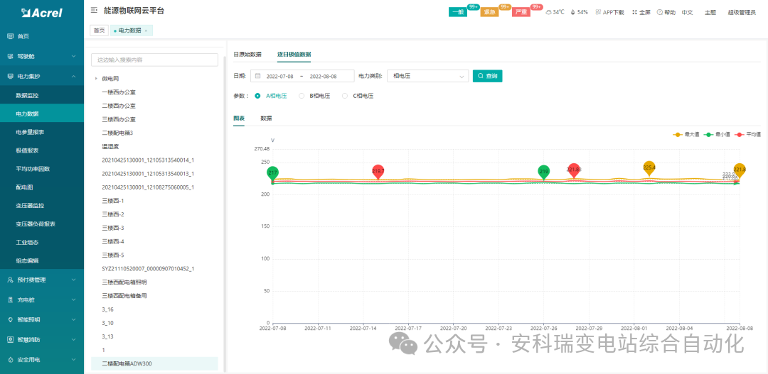The height and width of the screenshot is (374, 768).
Task: Click the humidity droplet icon showing 54%
Action: pyautogui.click(x=572, y=12)
